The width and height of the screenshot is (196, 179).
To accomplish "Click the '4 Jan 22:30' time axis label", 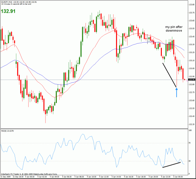I will pyautogui.click(x=166, y=177).
